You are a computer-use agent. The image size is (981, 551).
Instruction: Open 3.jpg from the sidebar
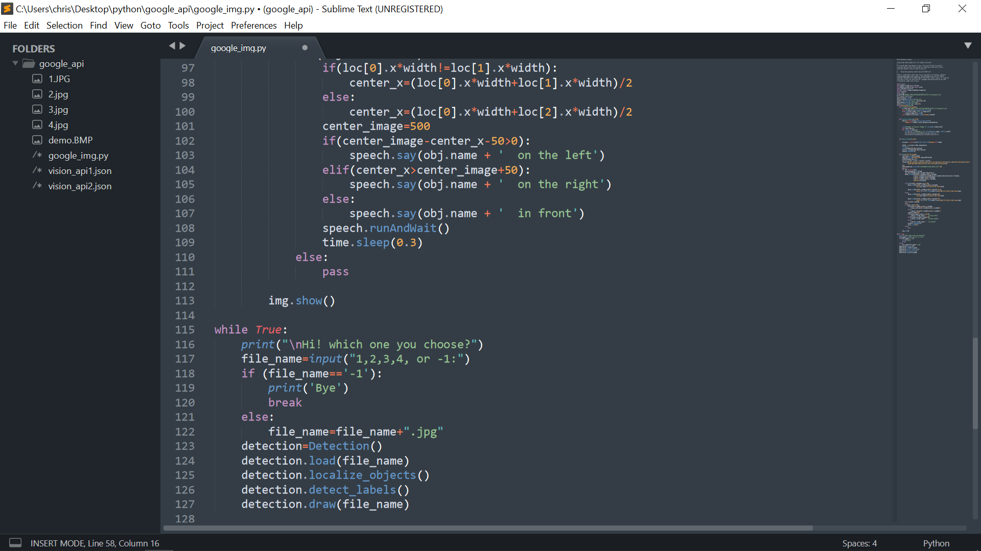click(x=58, y=110)
